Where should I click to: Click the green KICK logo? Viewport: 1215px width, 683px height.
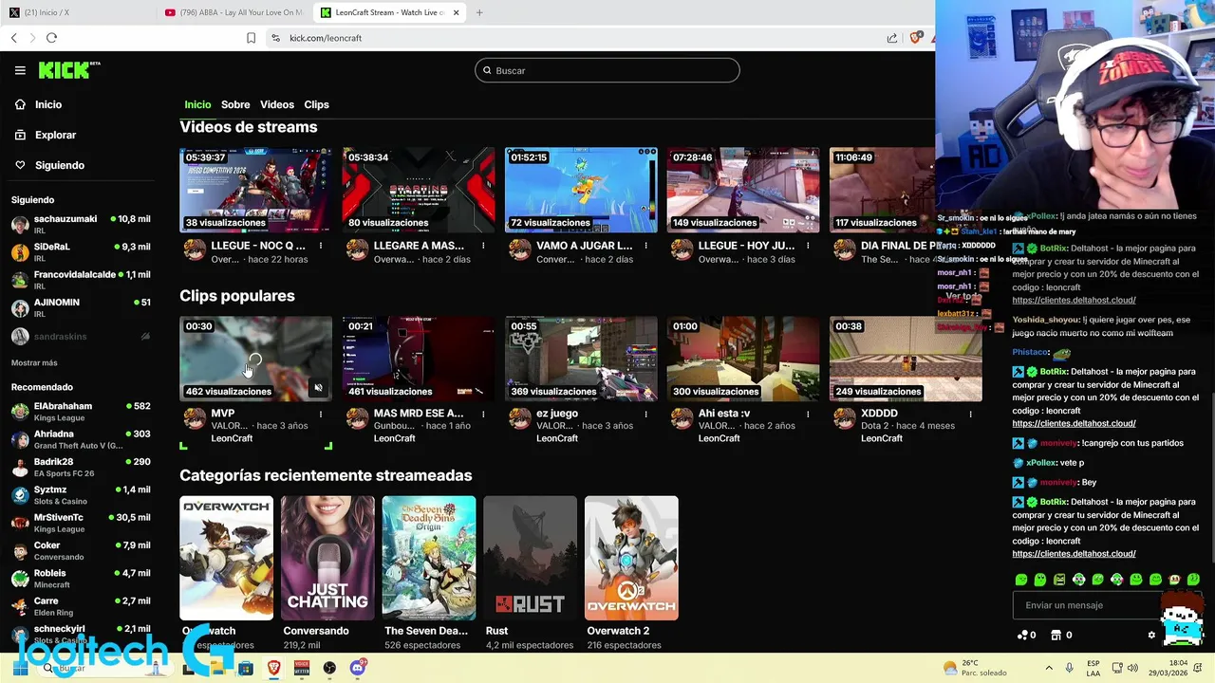68,70
